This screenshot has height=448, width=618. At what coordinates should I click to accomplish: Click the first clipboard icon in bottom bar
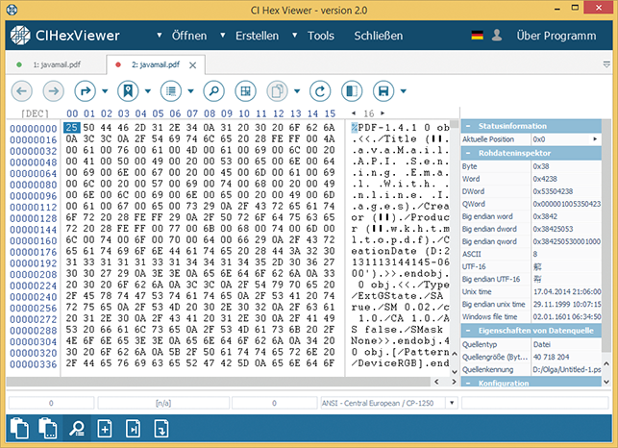tap(19, 428)
